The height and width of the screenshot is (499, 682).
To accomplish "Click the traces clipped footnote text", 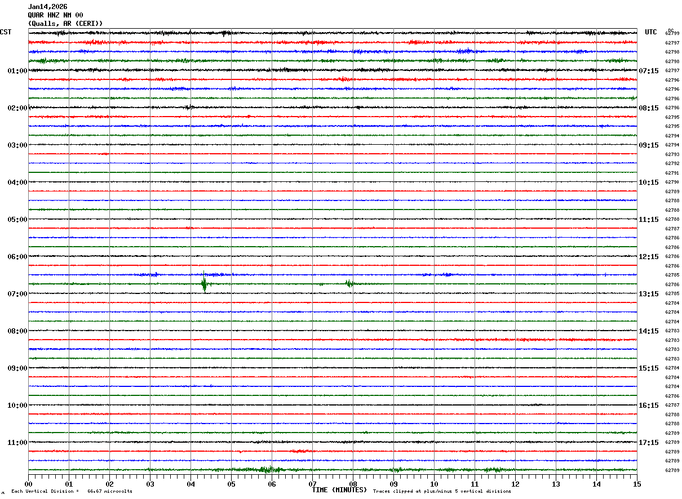I will 442,492.
